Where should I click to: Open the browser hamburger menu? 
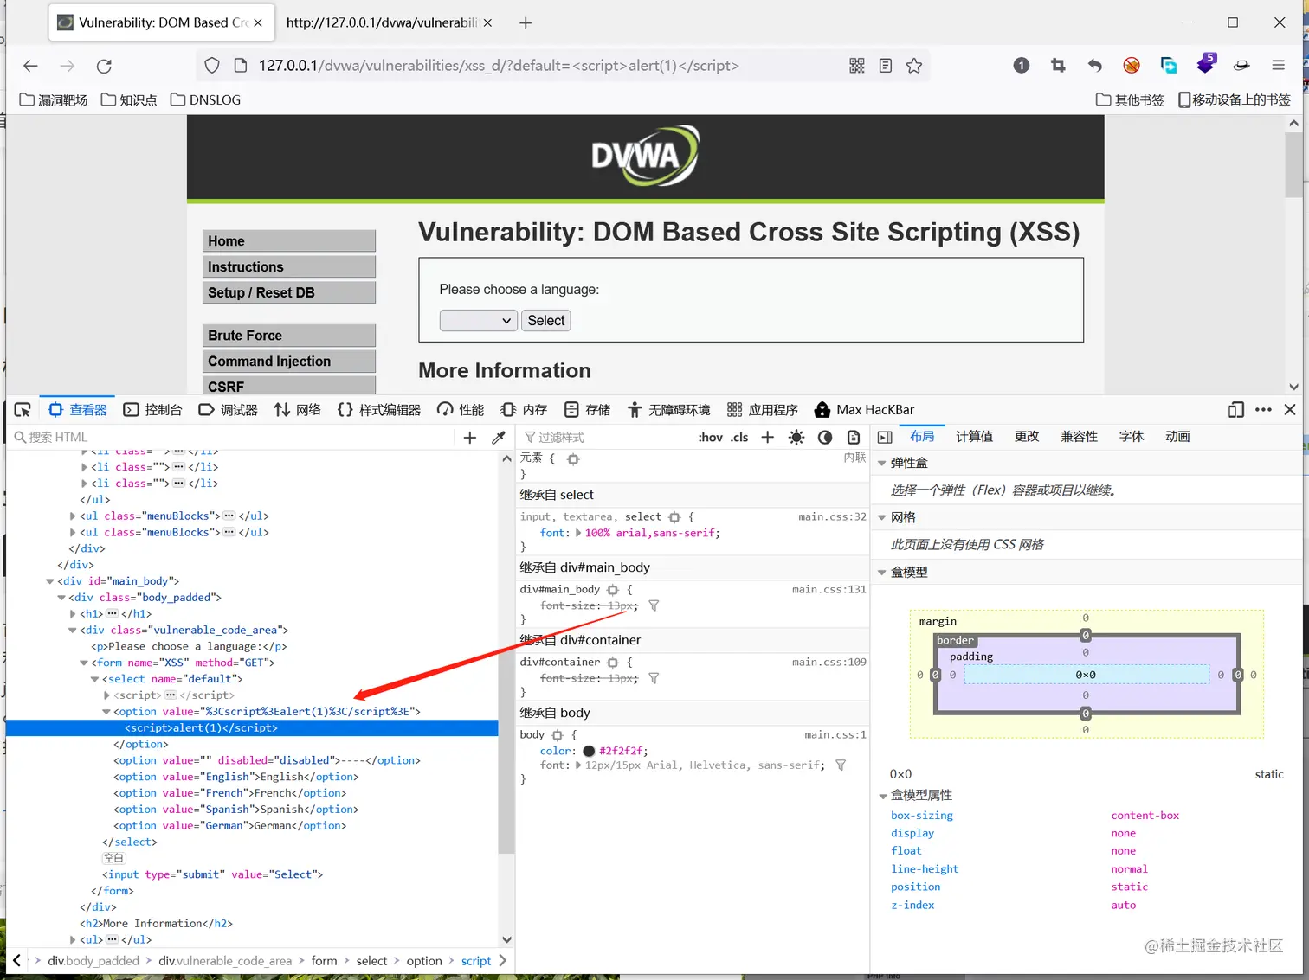click(1278, 66)
